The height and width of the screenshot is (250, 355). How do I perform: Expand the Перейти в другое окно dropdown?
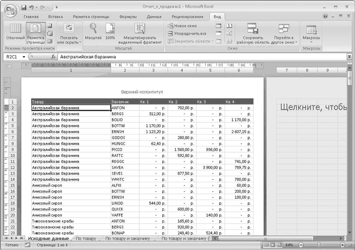tap(284, 33)
